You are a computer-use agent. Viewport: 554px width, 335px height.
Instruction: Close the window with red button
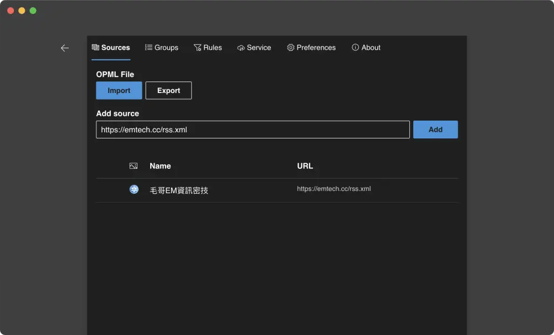11,11
